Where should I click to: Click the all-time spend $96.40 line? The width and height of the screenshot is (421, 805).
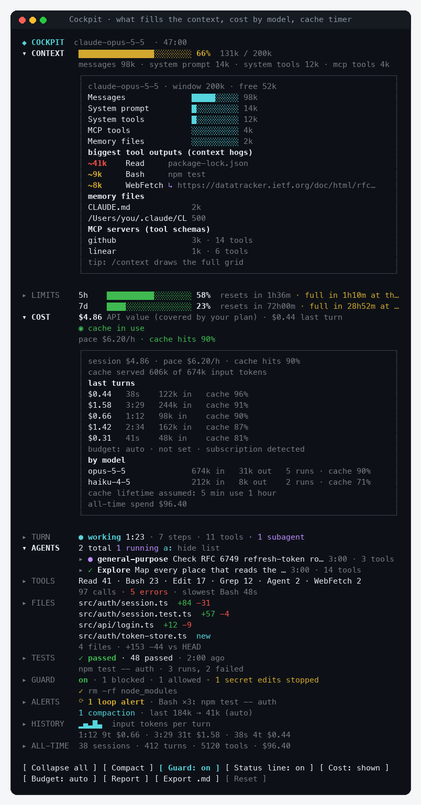coord(137,504)
